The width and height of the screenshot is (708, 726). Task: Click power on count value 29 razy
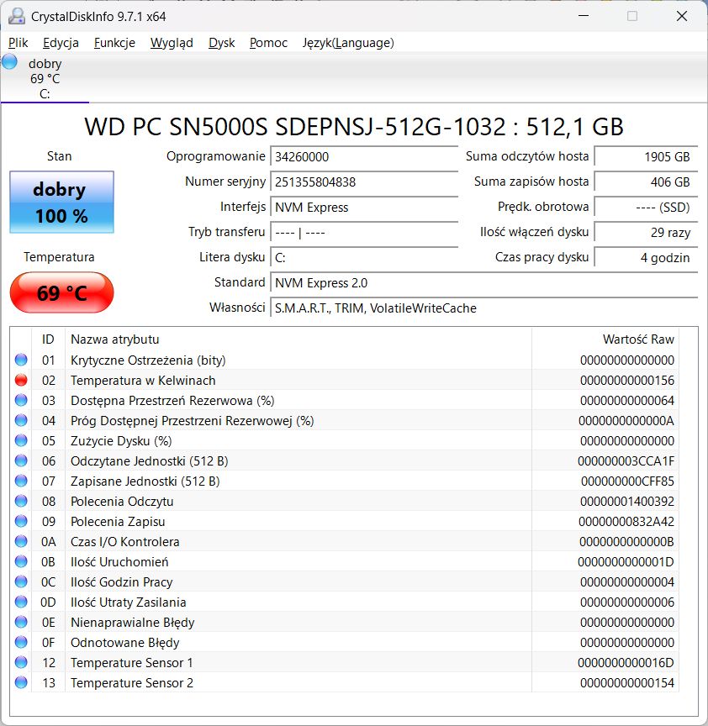[646, 233]
